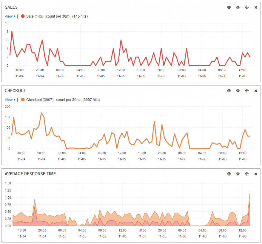Click the Checkout panel move handle
The image size is (262, 244).
click(247, 91)
